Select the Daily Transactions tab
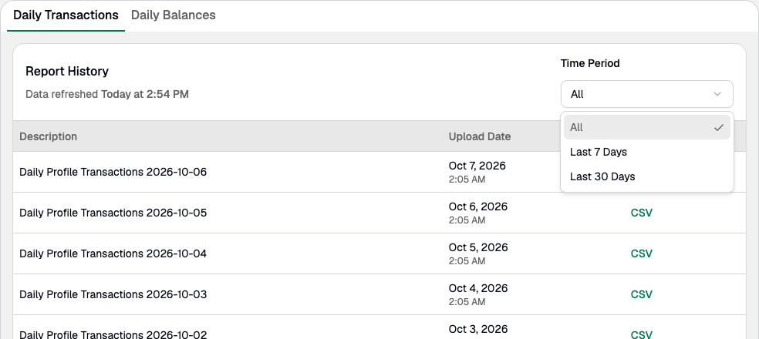 (x=66, y=15)
